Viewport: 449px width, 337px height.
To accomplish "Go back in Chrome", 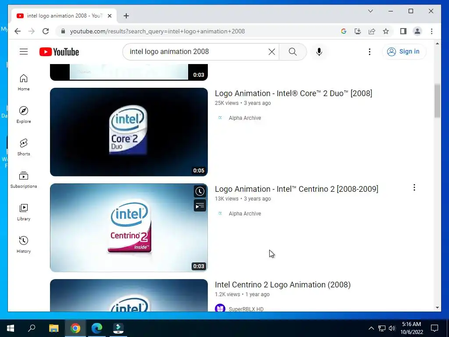I will [x=18, y=31].
